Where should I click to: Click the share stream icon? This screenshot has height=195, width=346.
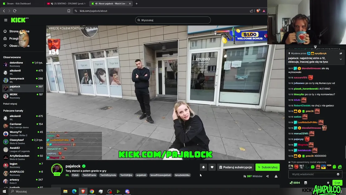(267, 176)
